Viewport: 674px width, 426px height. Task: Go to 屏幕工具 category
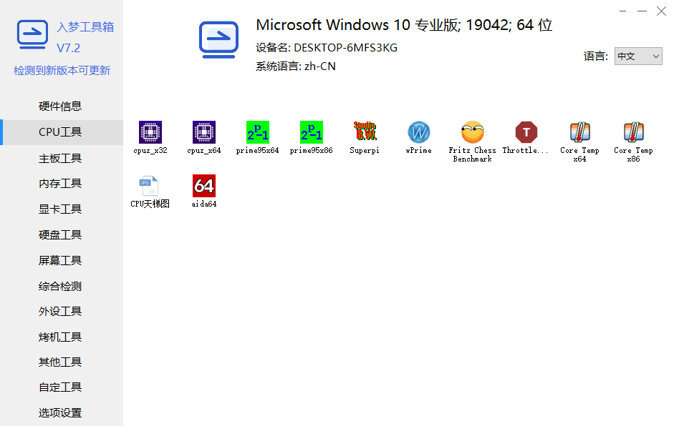(62, 261)
